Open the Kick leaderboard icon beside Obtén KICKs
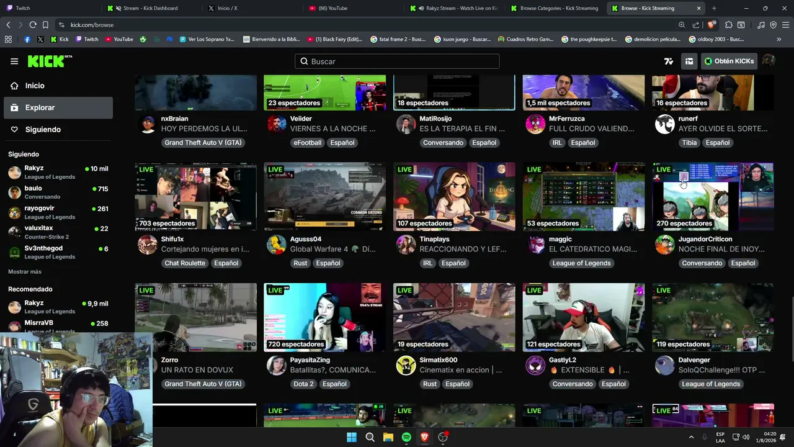Viewport: 794px width, 447px height. point(669,61)
